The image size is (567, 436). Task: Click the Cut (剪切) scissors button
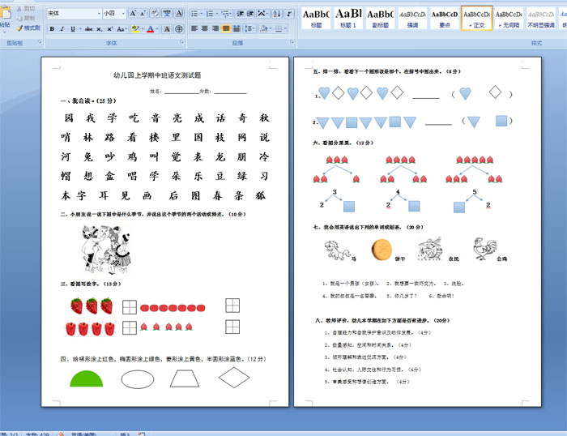(x=26, y=8)
